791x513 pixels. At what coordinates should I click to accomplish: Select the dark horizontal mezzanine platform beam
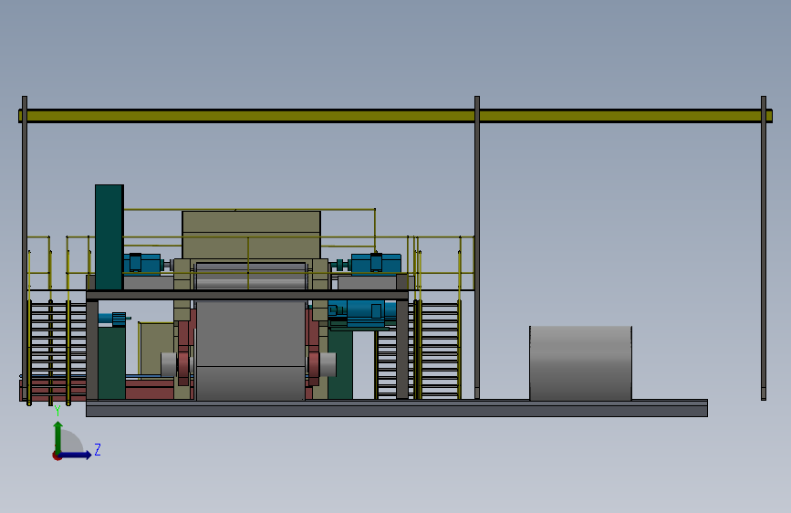(246, 296)
